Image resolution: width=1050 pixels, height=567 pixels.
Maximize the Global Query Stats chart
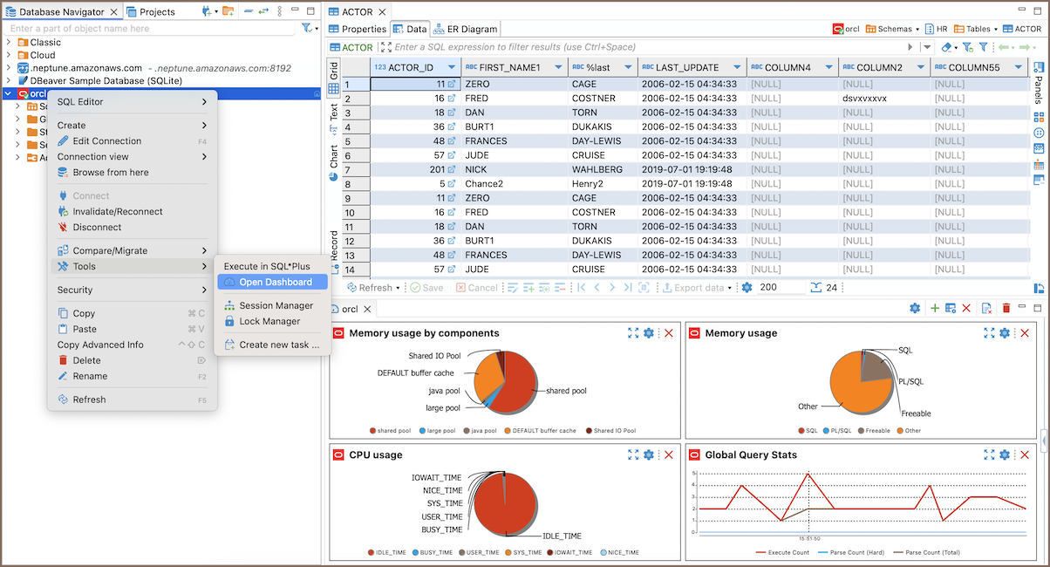pos(990,454)
